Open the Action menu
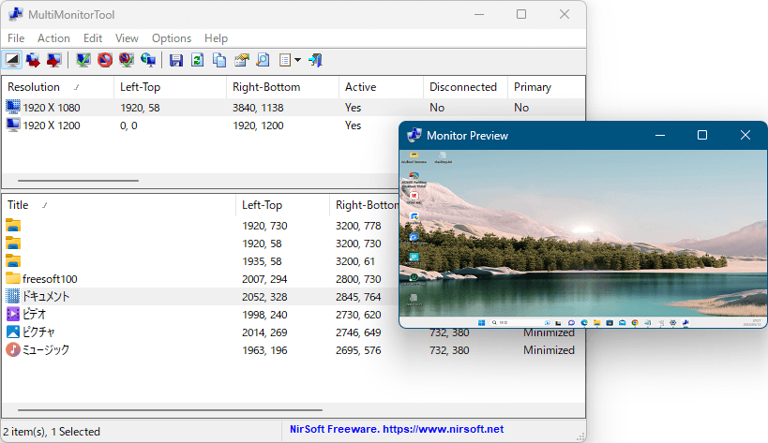 pyautogui.click(x=53, y=38)
